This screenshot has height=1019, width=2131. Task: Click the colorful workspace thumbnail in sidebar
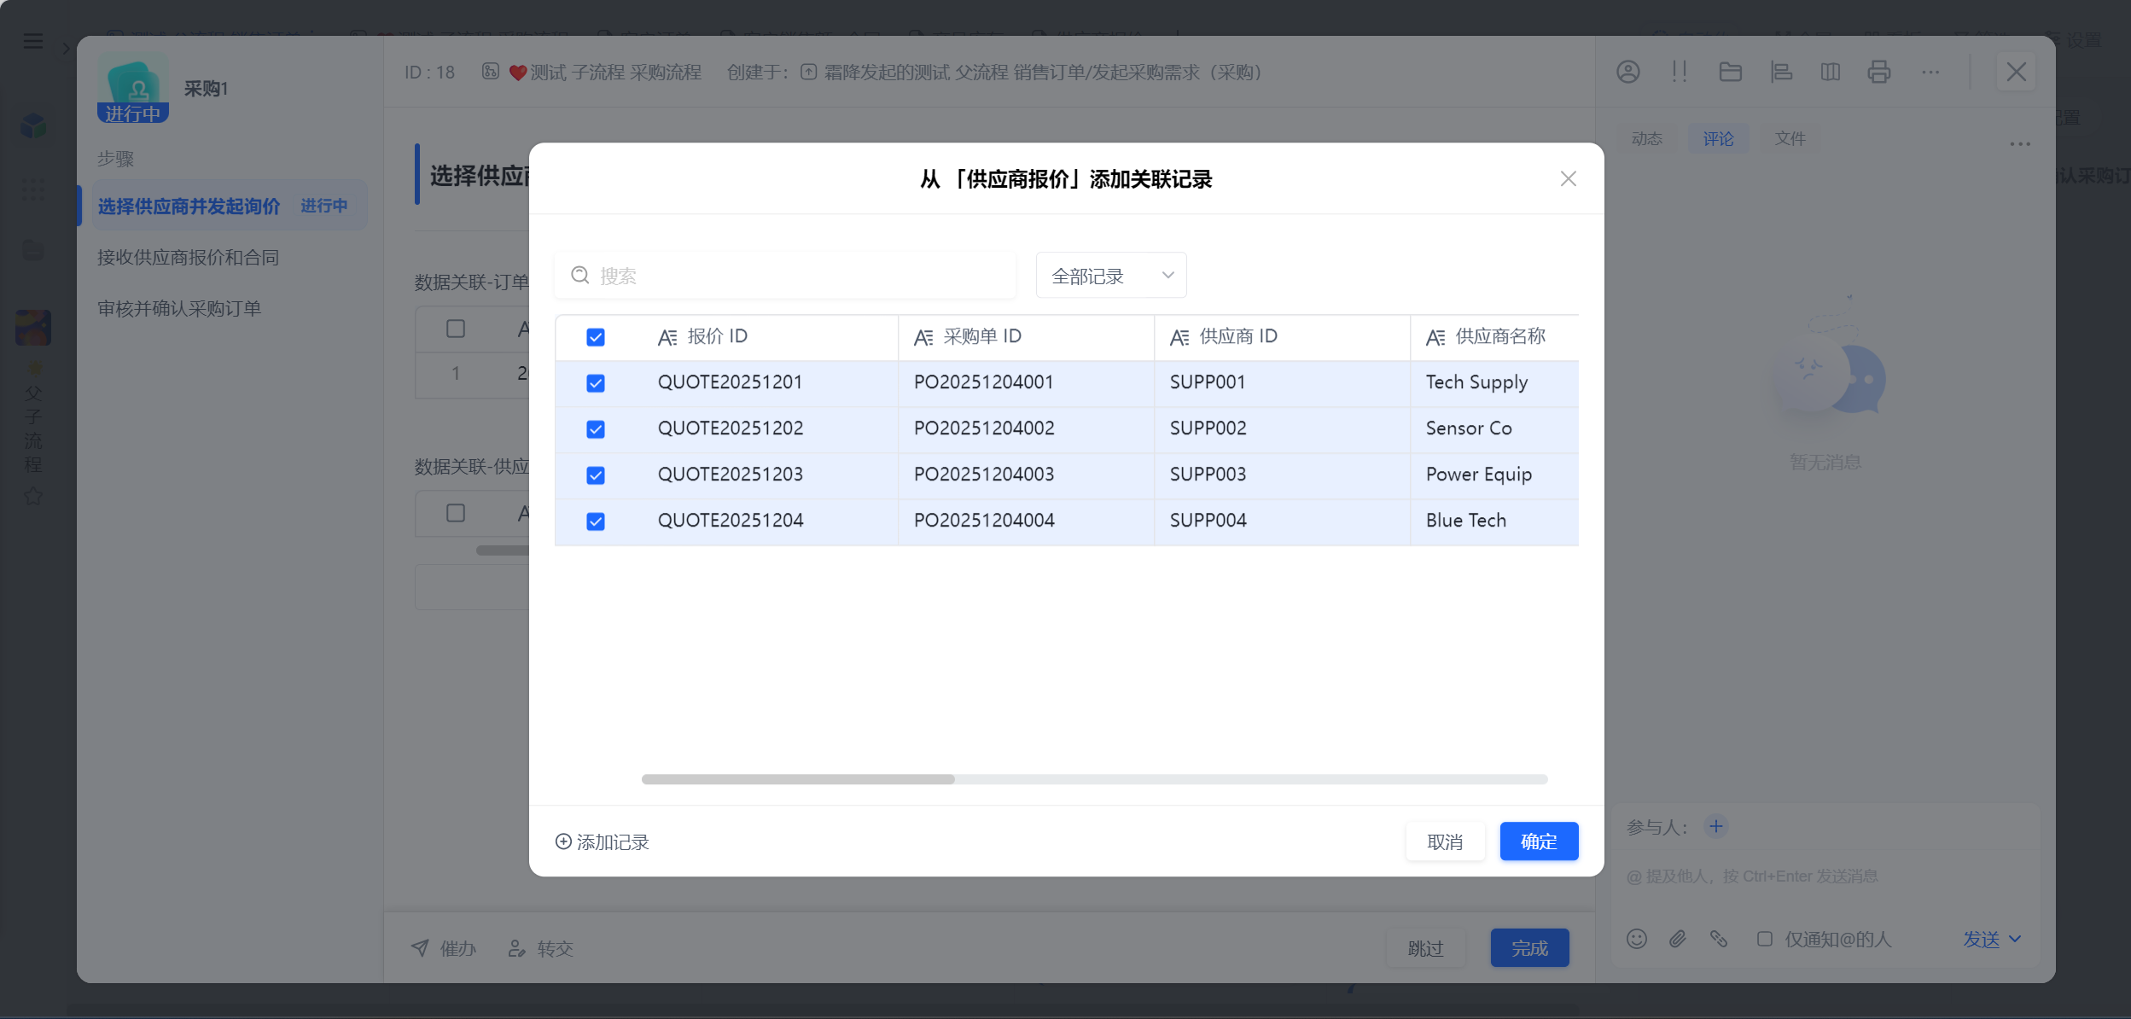33,328
